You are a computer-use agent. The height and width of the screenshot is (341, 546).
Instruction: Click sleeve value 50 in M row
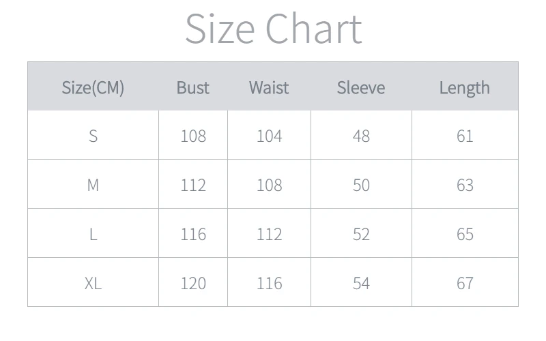point(361,185)
